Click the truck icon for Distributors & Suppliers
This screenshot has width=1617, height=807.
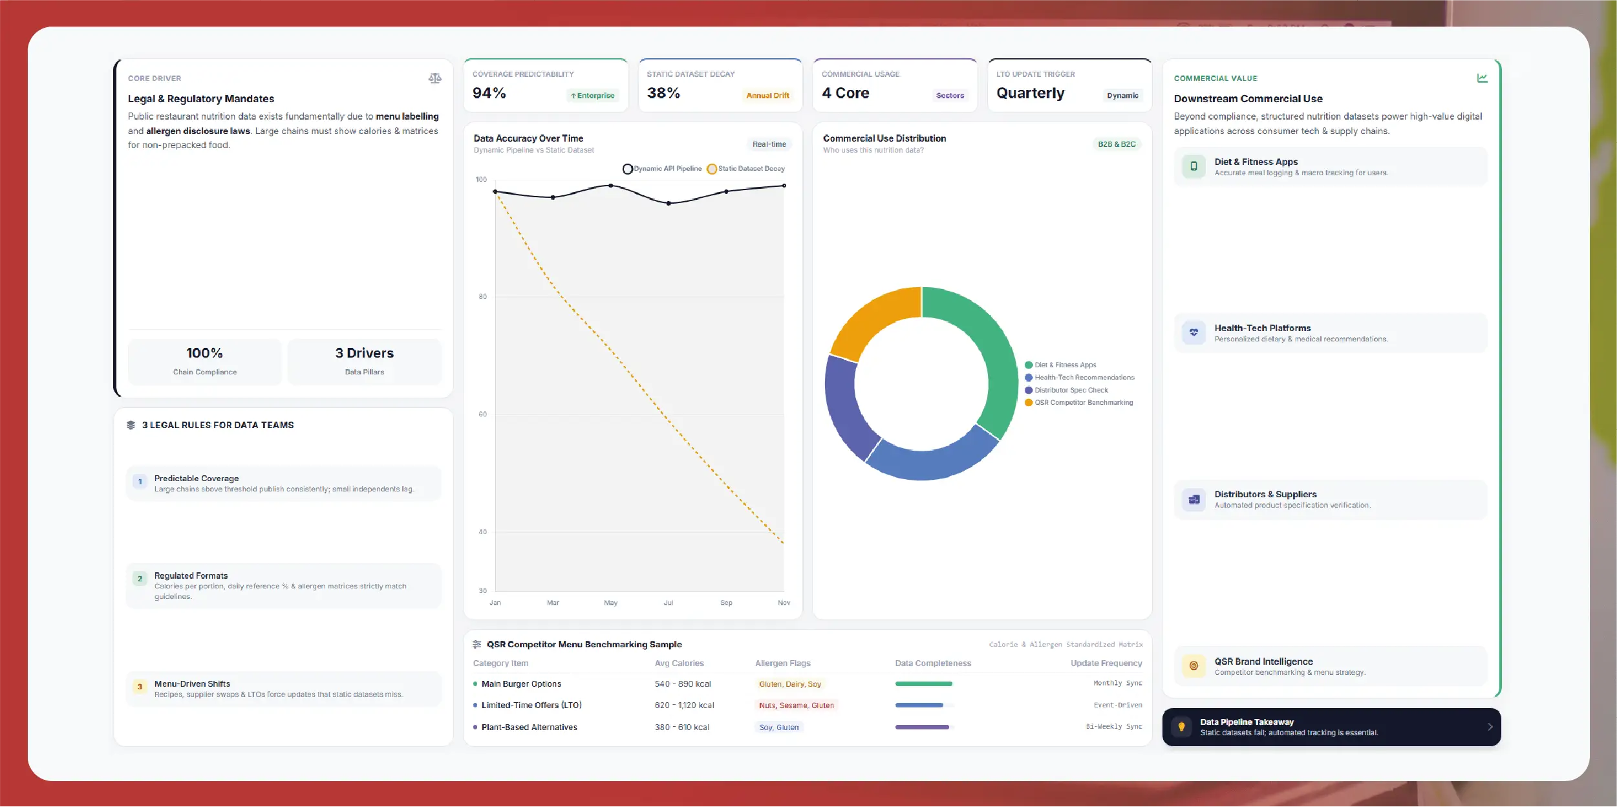coord(1194,499)
